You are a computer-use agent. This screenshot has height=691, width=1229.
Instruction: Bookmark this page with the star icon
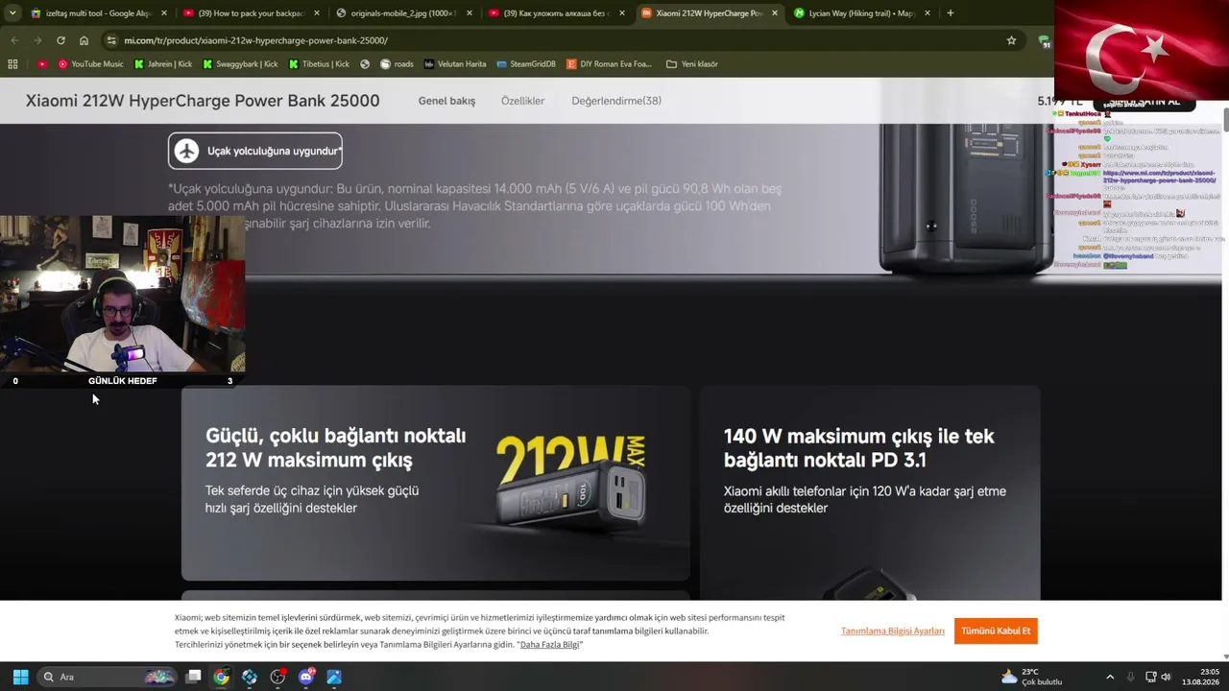point(1011,40)
